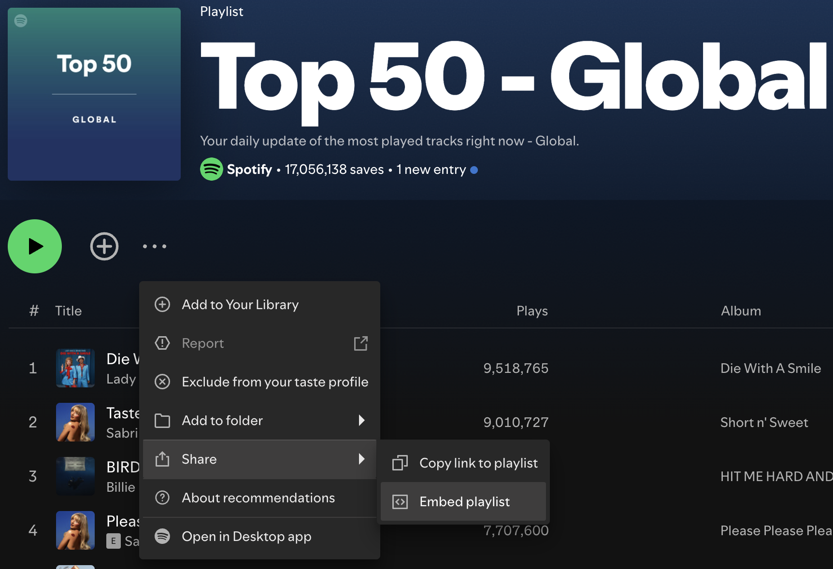Click the Plays column header
Viewport: 833px width, 569px height.
(532, 311)
